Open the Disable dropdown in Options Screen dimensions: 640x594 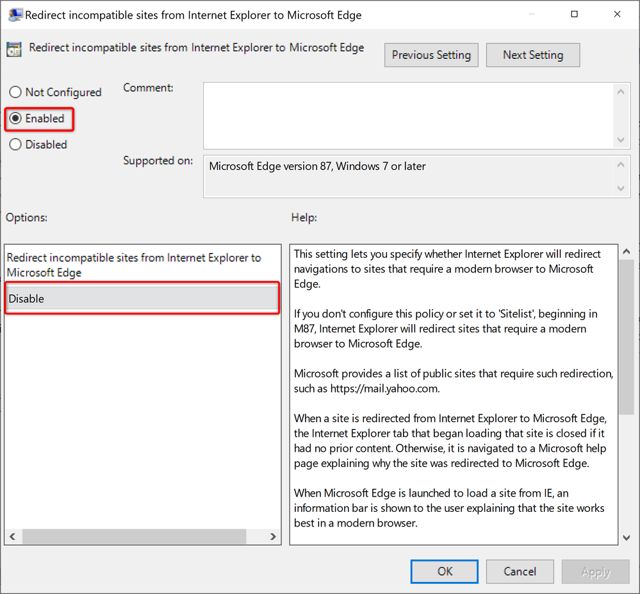point(142,298)
